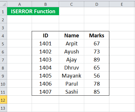
Task: Select the cell with ID 1404
Action: pyautogui.click(x=45, y=67)
